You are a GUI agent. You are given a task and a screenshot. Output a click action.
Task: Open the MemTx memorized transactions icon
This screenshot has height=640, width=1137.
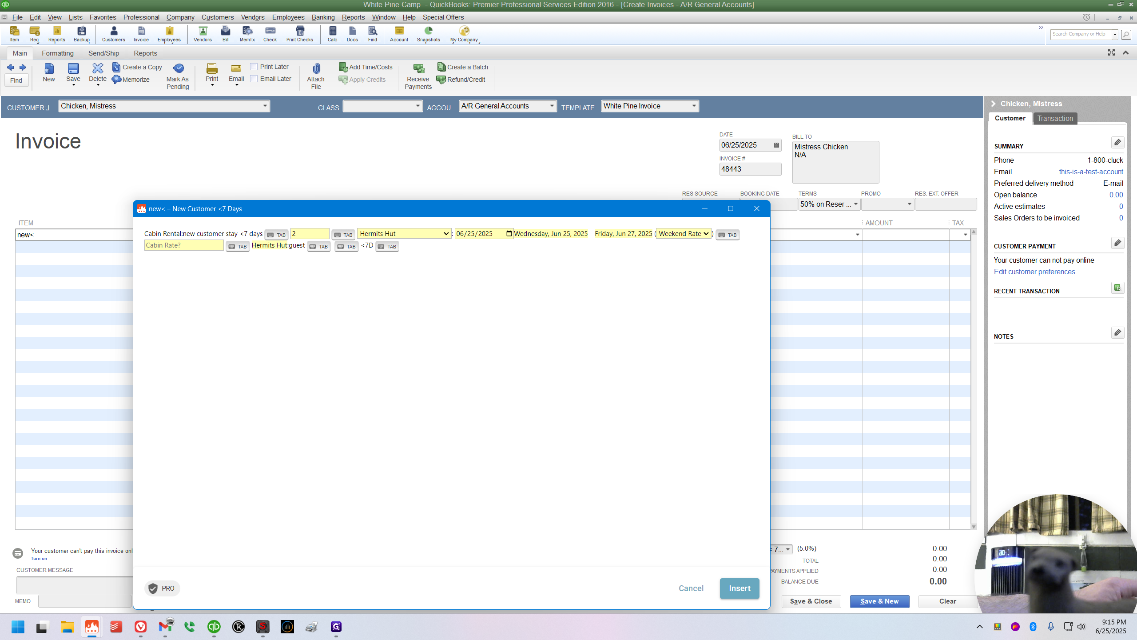(x=247, y=34)
